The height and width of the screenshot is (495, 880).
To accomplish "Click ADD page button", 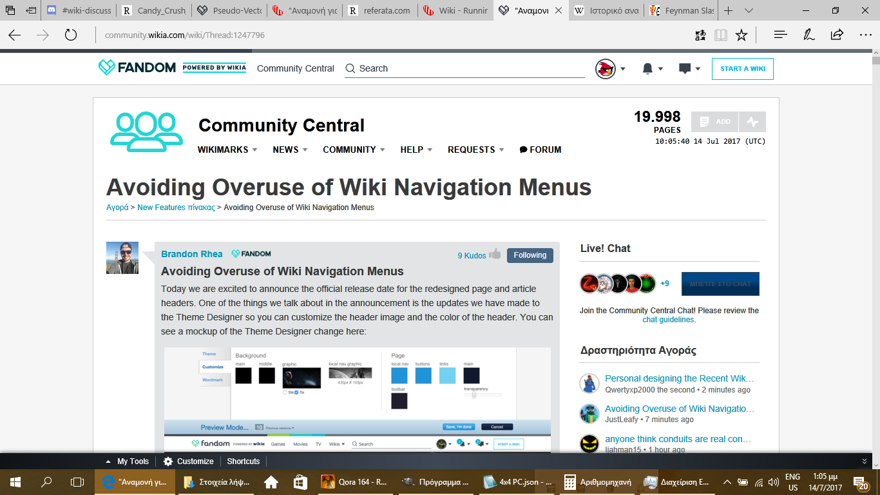I will pos(714,122).
